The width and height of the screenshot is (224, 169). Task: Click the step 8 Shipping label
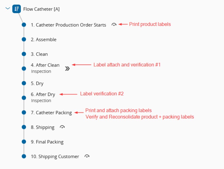[43, 127]
